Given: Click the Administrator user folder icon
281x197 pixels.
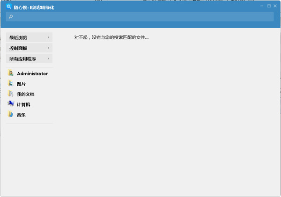Looking at the screenshot, I should pyautogui.click(x=11, y=73).
